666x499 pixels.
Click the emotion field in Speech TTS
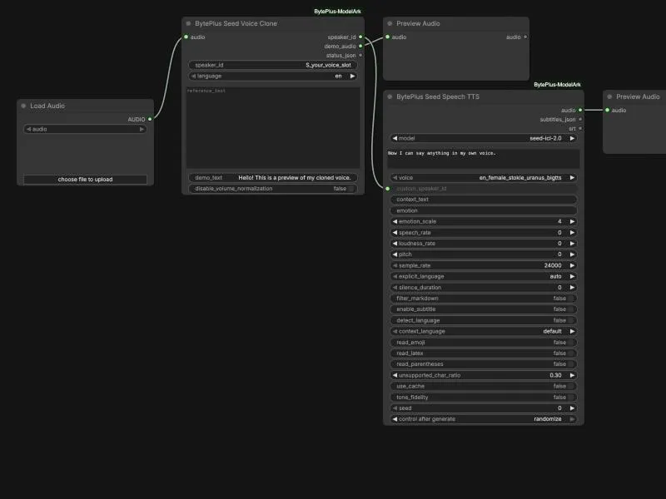[484, 210]
